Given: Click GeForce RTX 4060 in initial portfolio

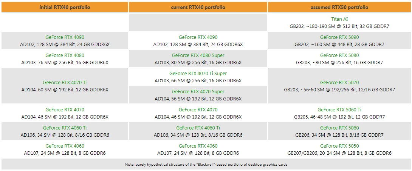Looking at the screenshot, I should [65, 146].
